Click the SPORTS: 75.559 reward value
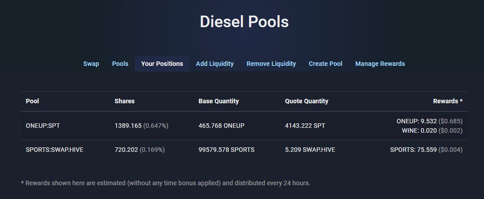 (x=413, y=150)
